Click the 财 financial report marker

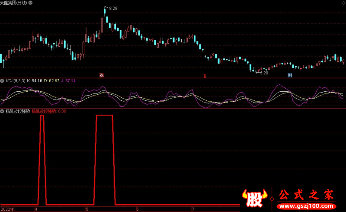(x=290, y=75)
